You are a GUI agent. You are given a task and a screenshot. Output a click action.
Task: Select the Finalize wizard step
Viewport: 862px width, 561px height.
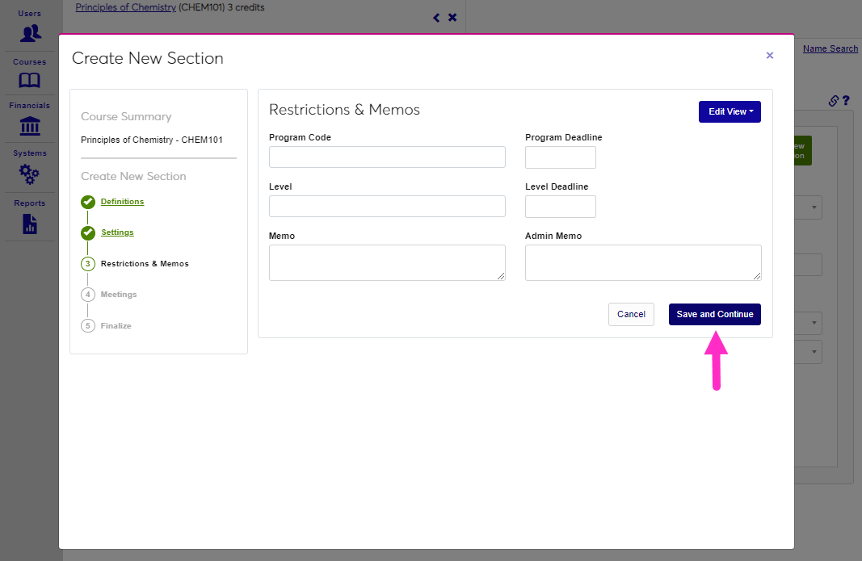coord(116,326)
